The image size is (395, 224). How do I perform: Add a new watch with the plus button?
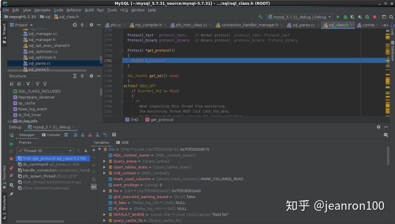coord(94,150)
